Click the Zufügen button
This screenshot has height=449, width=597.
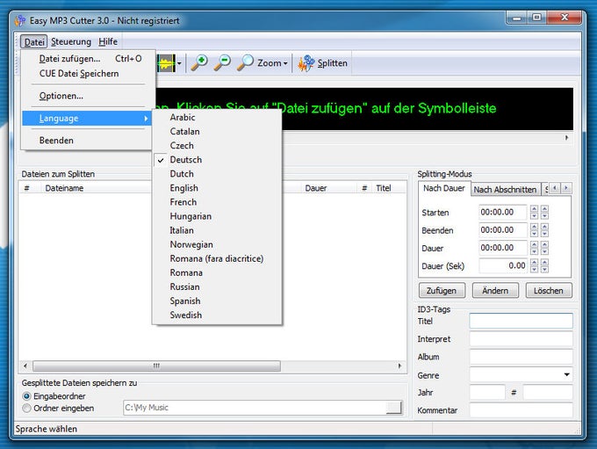click(x=442, y=291)
